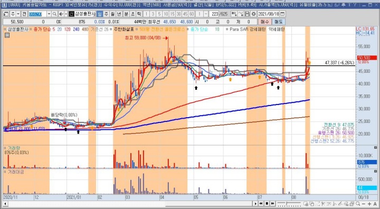This screenshot has height=209, width=380.
Task: Click the stock code input field
Action: click(37, 14)
